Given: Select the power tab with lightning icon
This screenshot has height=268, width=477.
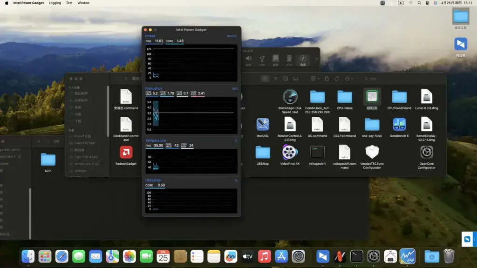Looking at the screenshot, I should pos(303,60).
